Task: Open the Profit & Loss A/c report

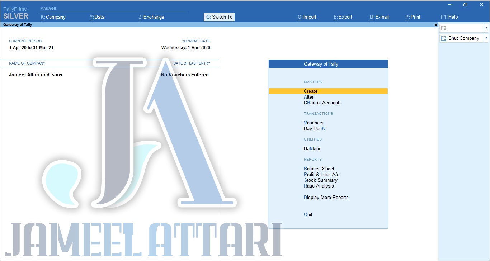Action: click(x=321, y=174)
